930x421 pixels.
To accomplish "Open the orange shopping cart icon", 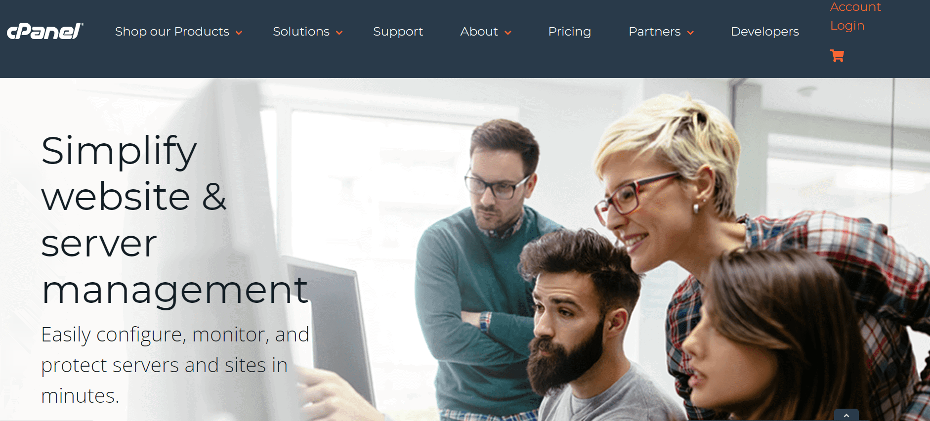I will 837,55.
